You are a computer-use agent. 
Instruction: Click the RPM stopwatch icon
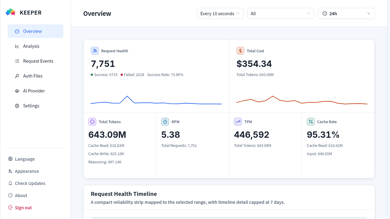pyautogui.click(x=165, y=122)
